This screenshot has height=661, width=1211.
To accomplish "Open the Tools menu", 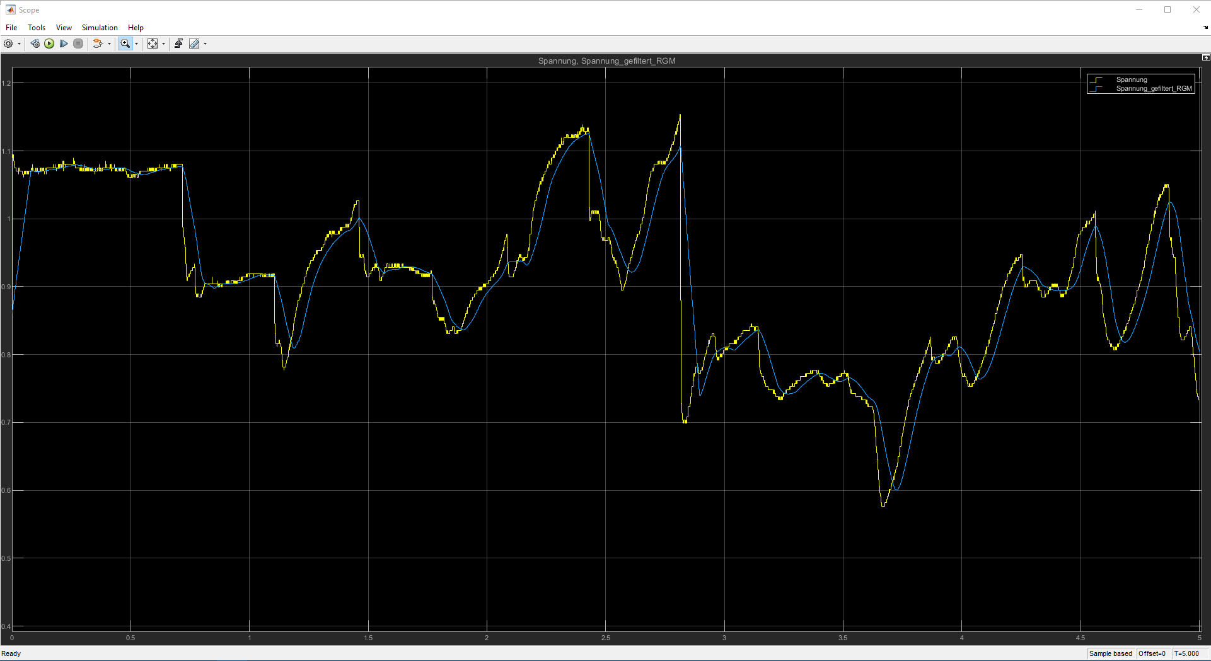I will (37, 28).
